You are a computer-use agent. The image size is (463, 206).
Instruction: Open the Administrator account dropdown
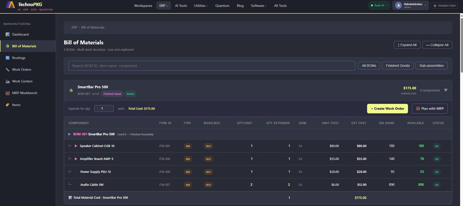pyautogui.click(x=411, y=5)
